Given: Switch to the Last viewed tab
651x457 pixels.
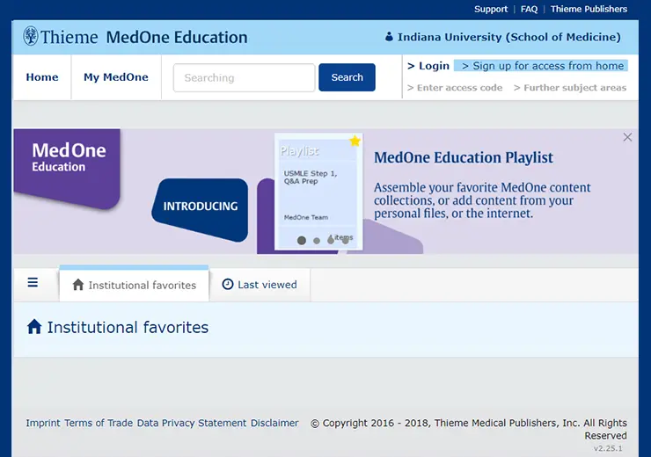Looking at the screenshot, I should pyautogui.click(x=260, y=285).
